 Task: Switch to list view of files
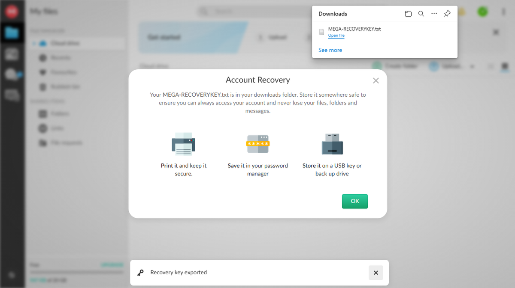pos(491,66)
